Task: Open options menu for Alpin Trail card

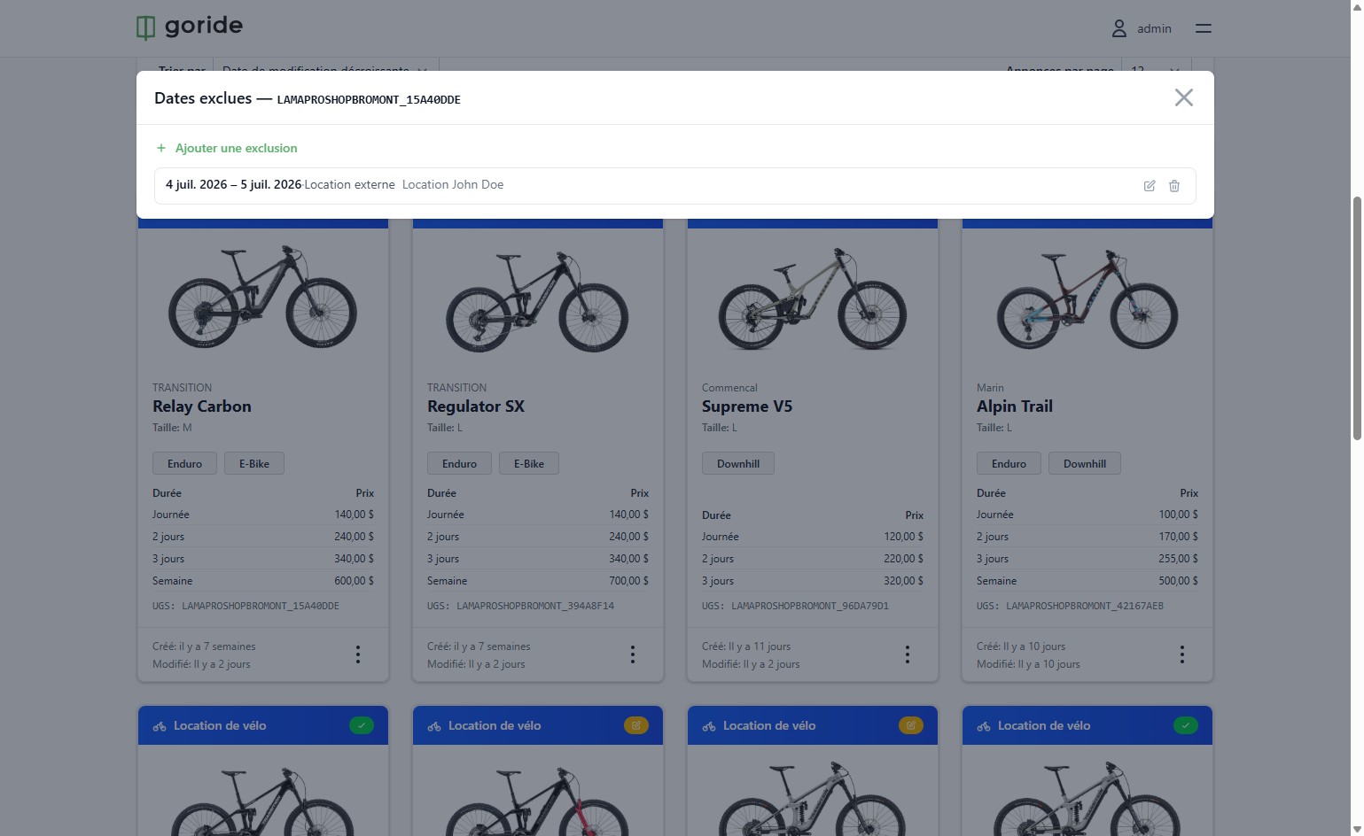Action: (1182, 654)
